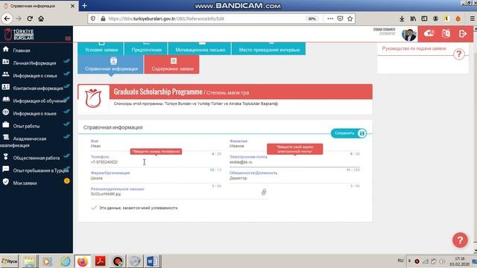Screen dimensions: 477x268
Task: Click the RU language indicator in tray
Action: tap(400, 261)
